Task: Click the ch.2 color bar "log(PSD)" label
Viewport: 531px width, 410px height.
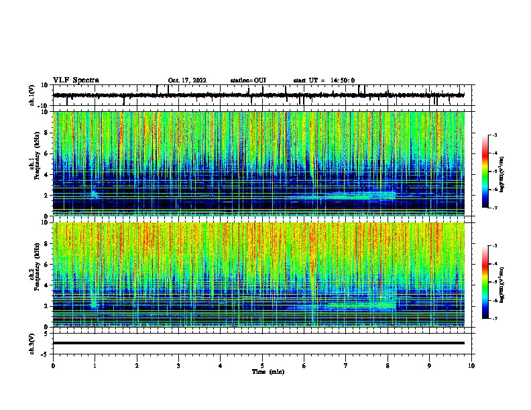Action: tap(501, 285)
